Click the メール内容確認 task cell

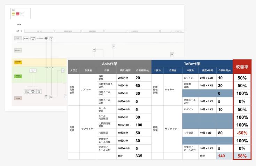[107, 117]
